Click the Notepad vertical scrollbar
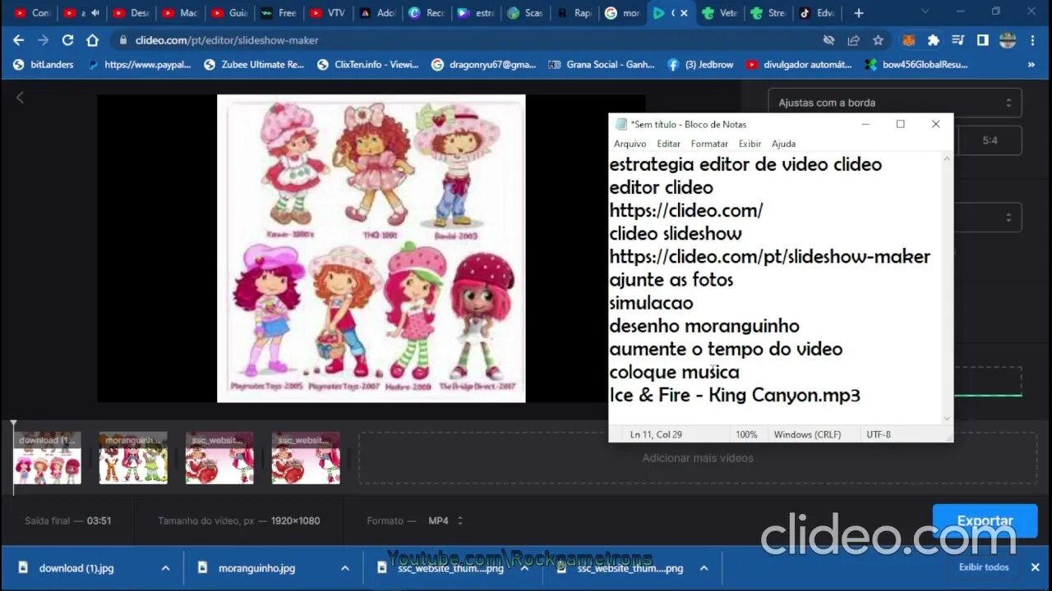The width and height of the screenshot is (1052, 591). pos(947,288)
